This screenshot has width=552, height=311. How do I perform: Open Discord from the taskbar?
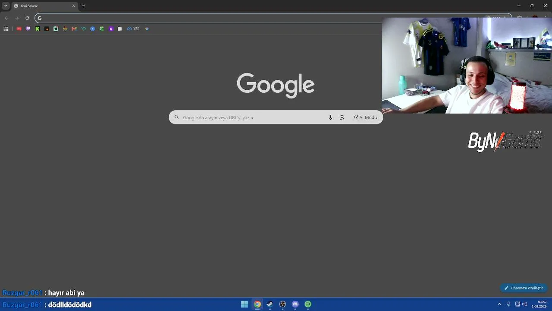click(295, 304)
